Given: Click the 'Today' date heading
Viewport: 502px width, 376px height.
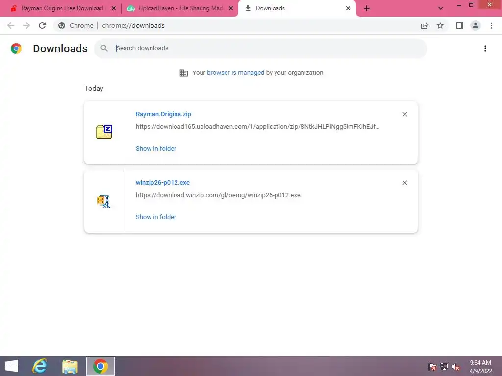Looking at the screenshot, I should pos(94,88).
